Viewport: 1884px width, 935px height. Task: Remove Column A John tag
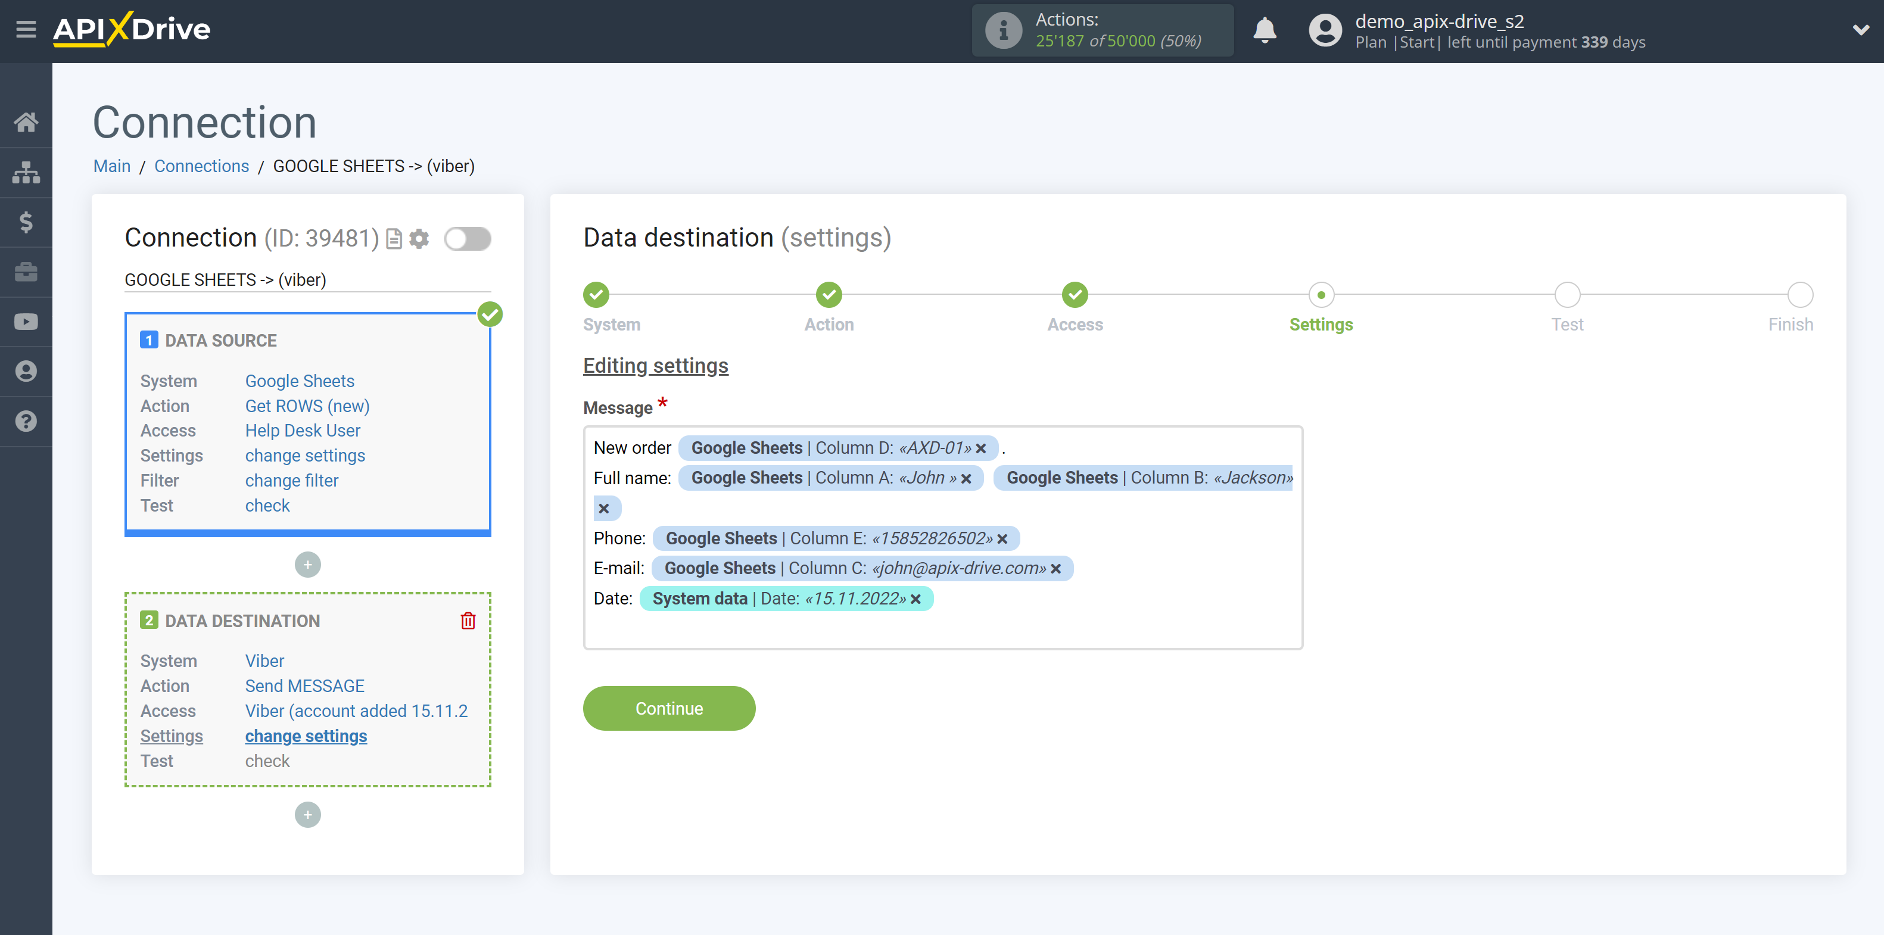(x=966, y=478)
